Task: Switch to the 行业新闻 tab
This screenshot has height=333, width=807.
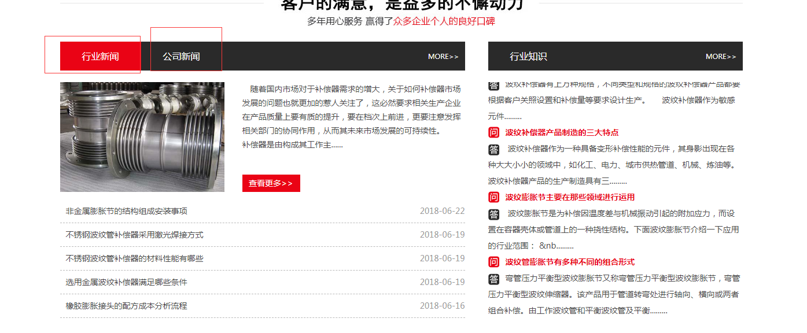Action: [x=100, y=56]
